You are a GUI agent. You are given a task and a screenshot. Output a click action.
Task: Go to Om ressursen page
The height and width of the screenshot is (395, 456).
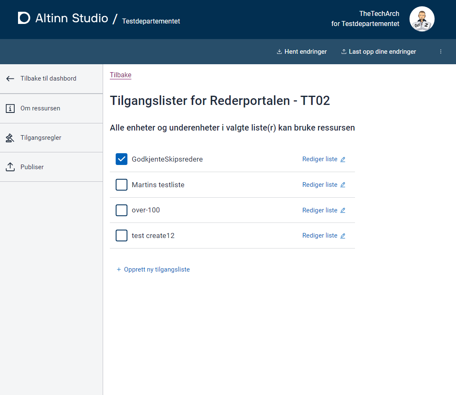click(40, 108)
